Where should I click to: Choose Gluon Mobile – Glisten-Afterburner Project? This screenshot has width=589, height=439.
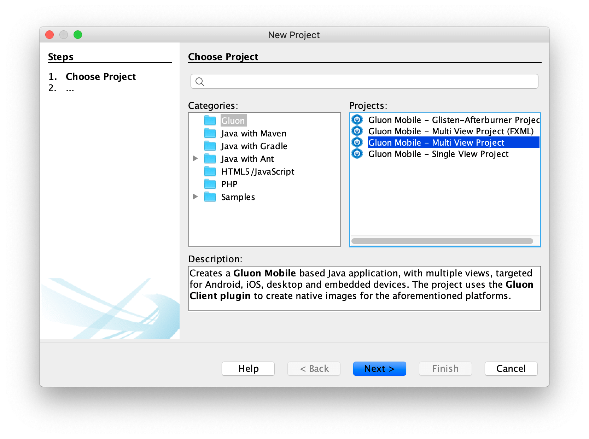point(454,120)
